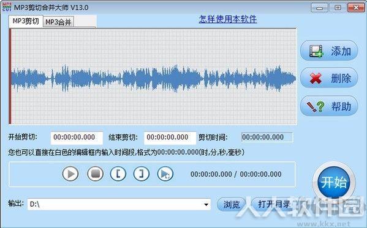Screen dimensions: 367x228
Task: Set cut start point with left bracket icon
Action: (x=118, y=174)
